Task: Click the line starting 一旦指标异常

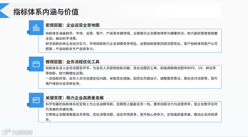Action: click(132, 78)
